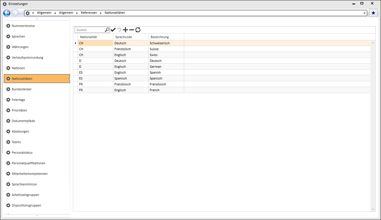This screenshot has height=220, width=381.
Task: Click first Allgemein breadcrumb segment
Action: point(44,13)
